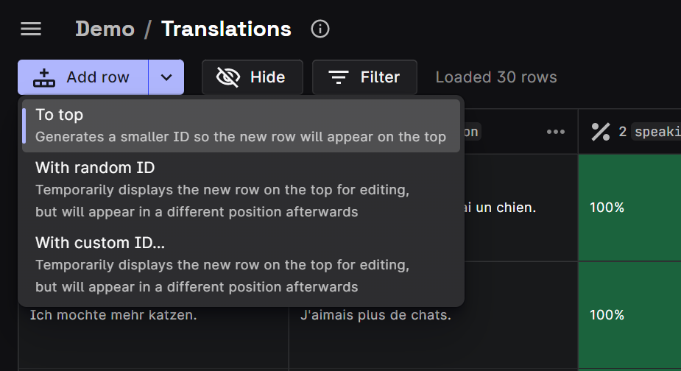Screen dimensions: 681x371
Task: Open the Filter options
Action: [364, 77]
